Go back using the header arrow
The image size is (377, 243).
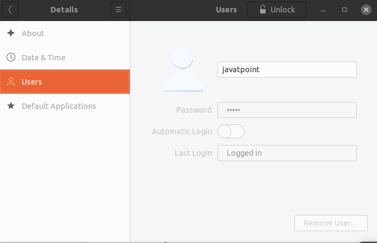(10, 10)
